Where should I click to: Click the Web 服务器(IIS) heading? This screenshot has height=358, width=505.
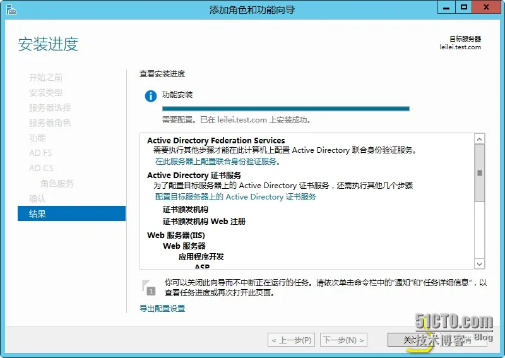coord(176,236)
